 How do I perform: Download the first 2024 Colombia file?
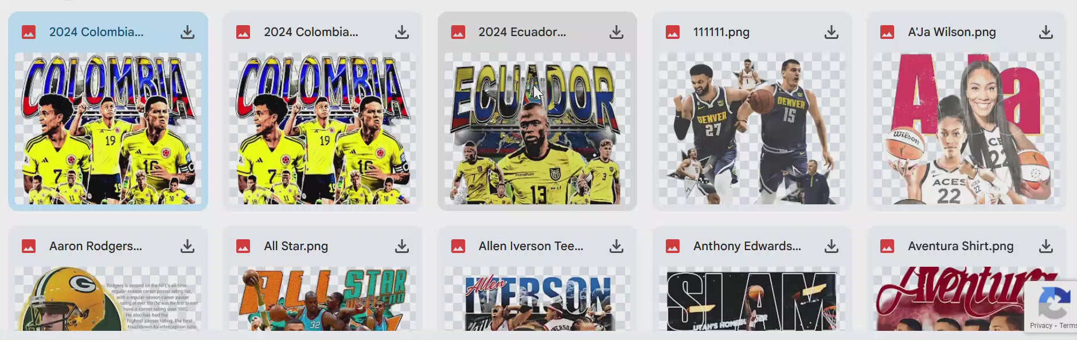coord(188,32)
